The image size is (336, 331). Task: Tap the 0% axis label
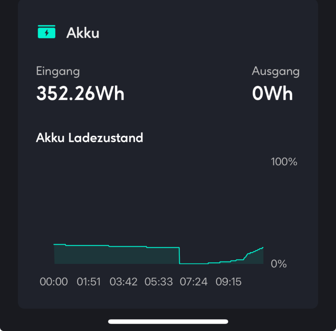point(279,264)
